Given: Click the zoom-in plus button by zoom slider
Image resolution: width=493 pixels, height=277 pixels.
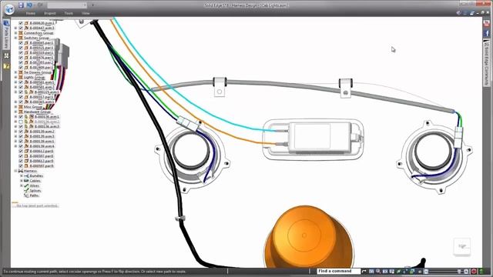Looking at the screenshot, I should 466,272.
